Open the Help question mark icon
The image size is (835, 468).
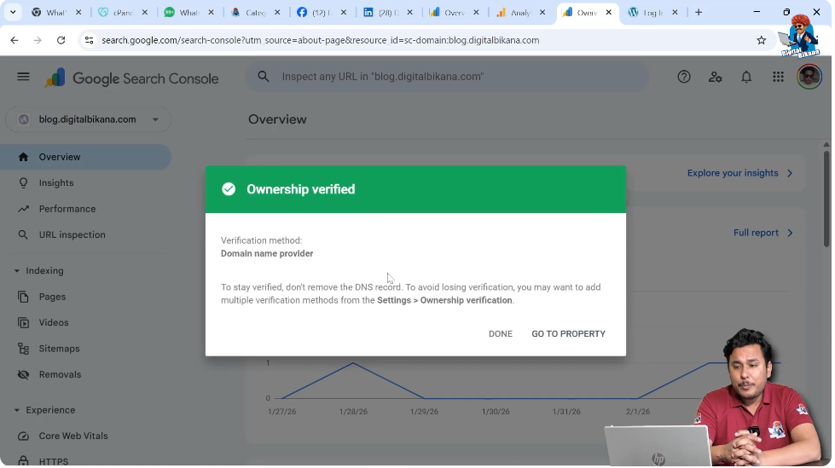coord(686,77)
